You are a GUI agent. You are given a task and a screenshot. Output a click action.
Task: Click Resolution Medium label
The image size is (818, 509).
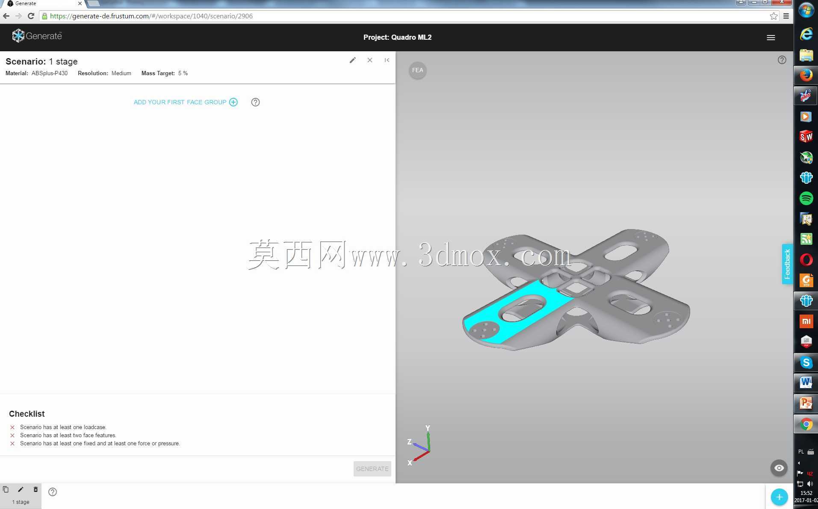click(x=104, y=74)
